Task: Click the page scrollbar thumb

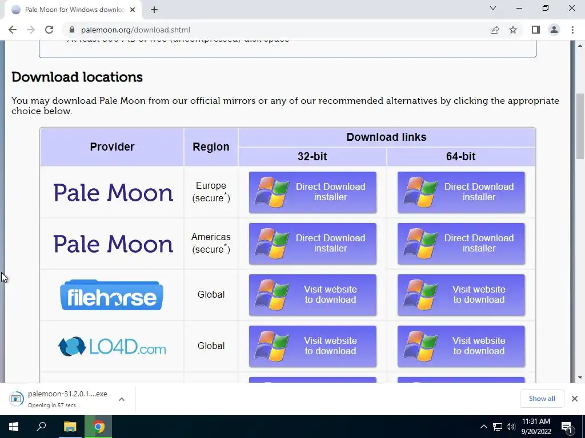Action: click(x=580, y=126)
